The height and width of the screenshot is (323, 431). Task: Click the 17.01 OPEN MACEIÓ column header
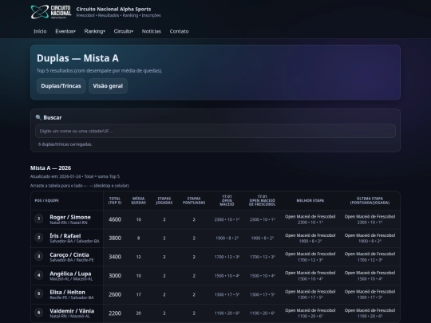[x=227, y=200]
